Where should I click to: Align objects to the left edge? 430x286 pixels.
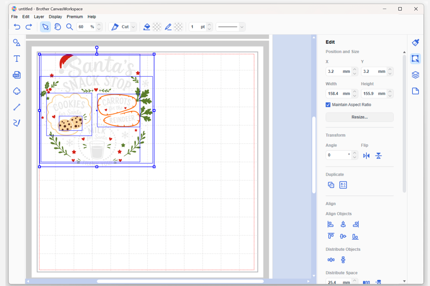pyautogui.click(x=331, y=224)
